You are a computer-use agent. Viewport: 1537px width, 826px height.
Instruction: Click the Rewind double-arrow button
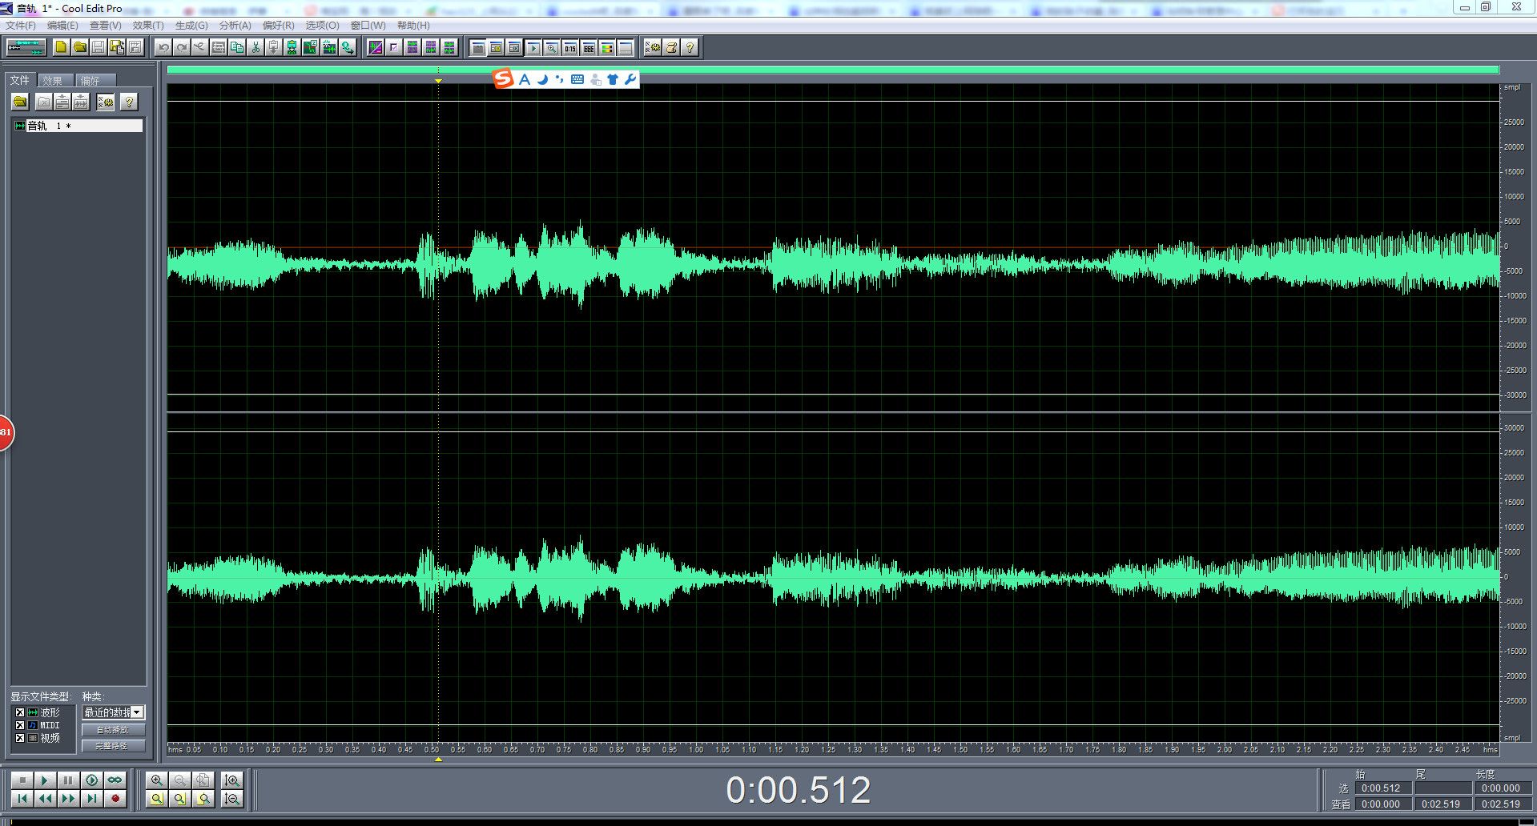pos(46,798)
